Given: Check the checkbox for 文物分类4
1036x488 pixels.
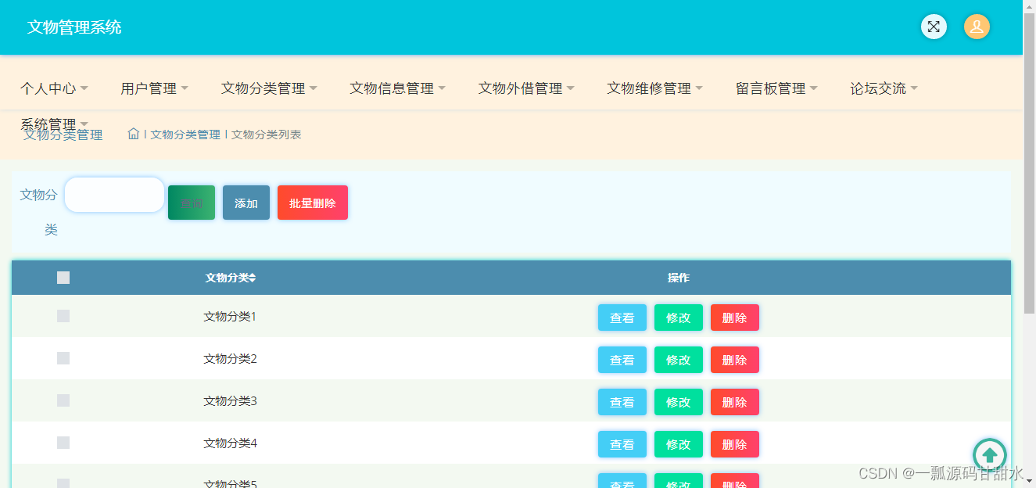Looking at the screenshot, I should pos(63,443).
